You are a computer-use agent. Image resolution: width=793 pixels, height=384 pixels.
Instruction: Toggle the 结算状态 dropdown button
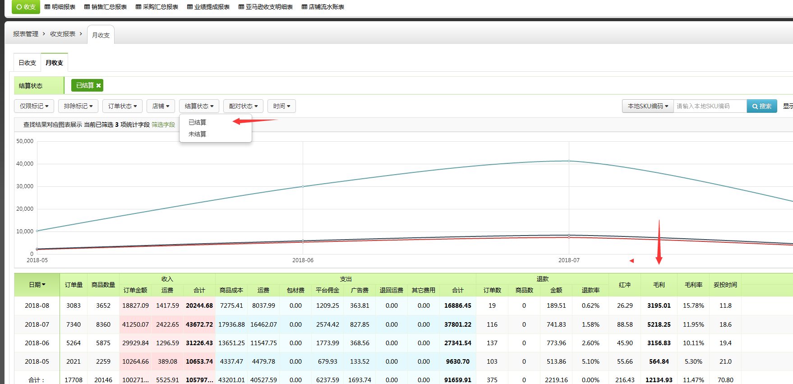[x=199, y=106]
